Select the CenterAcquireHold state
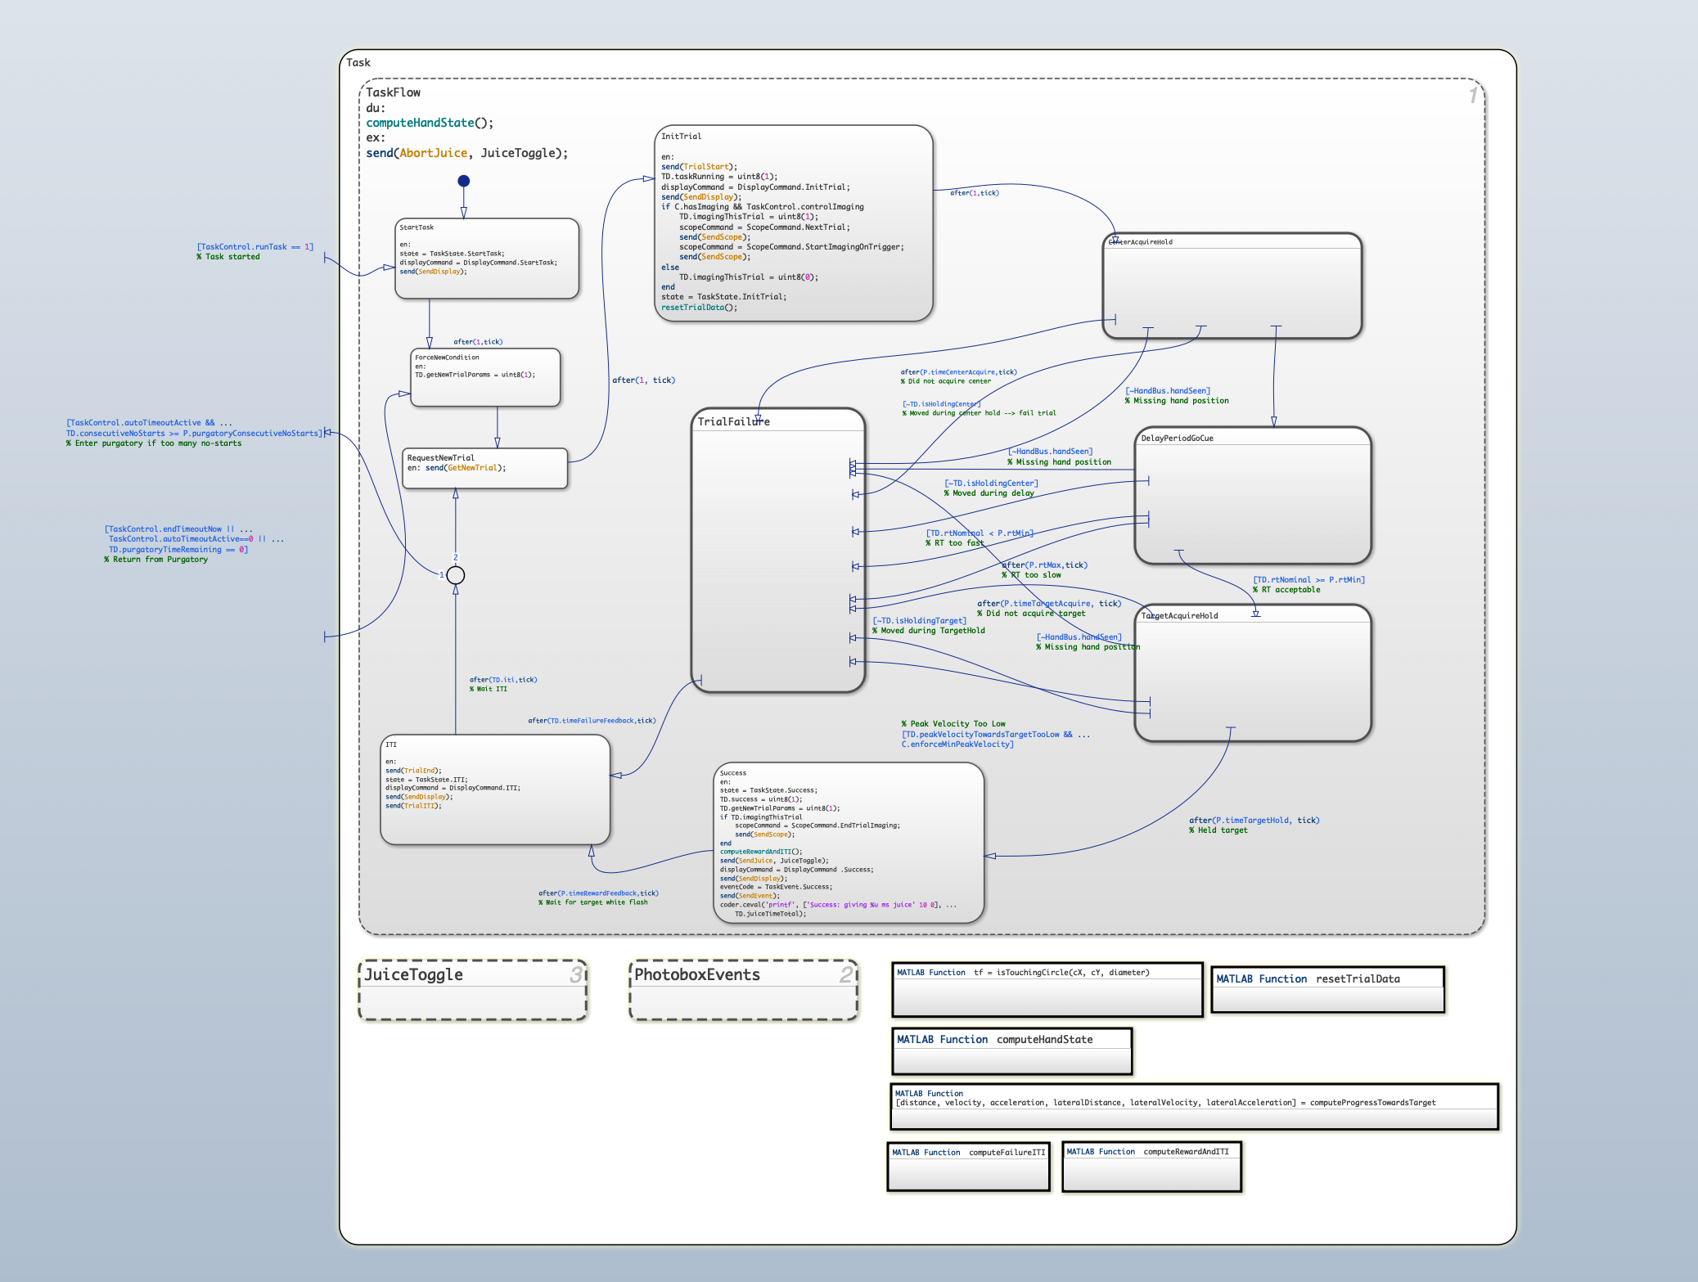Image resolution: width=1698 pixels, height=1282 pixels. 1232,286
